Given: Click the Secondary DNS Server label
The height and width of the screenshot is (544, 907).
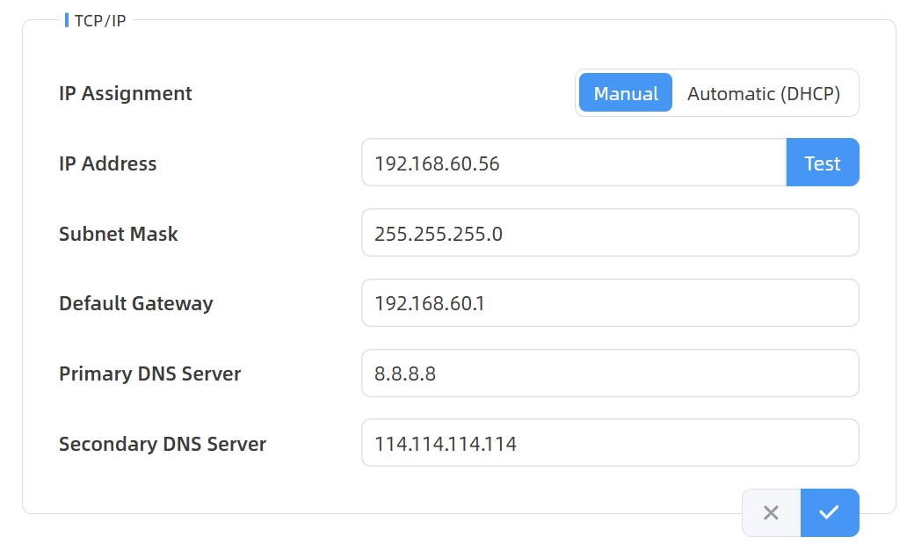Looking at the screenshot, I should tap(162, 444).
